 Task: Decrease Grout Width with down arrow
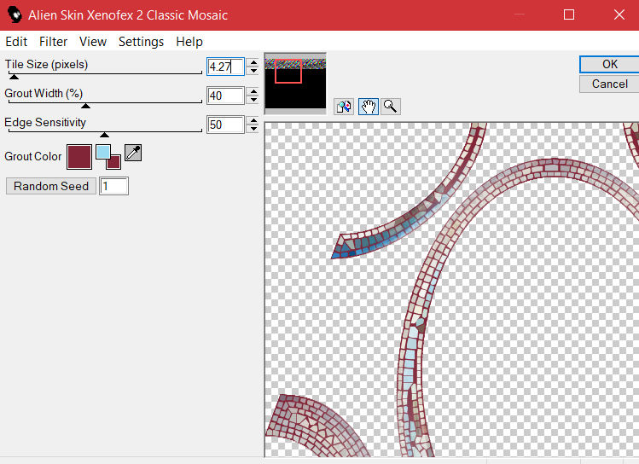point(253,101)
